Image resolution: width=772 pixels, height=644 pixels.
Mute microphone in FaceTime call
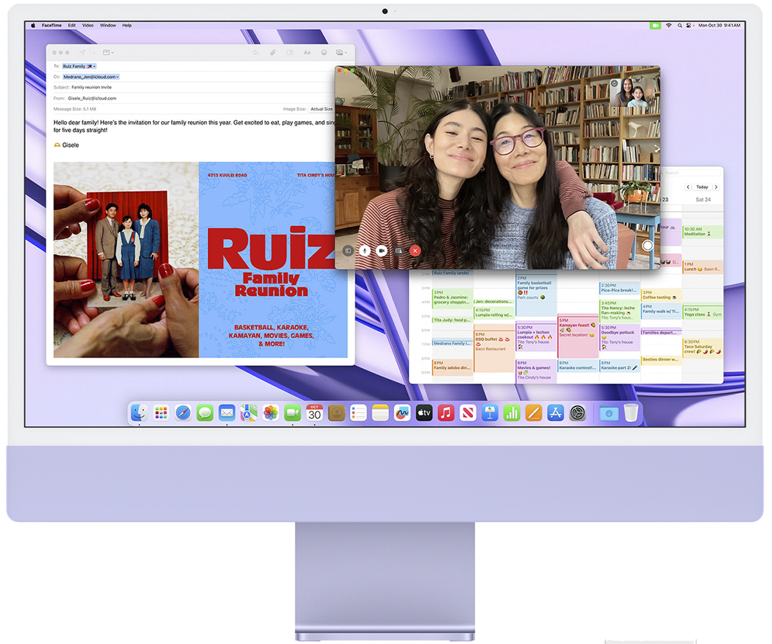[365, 251]
